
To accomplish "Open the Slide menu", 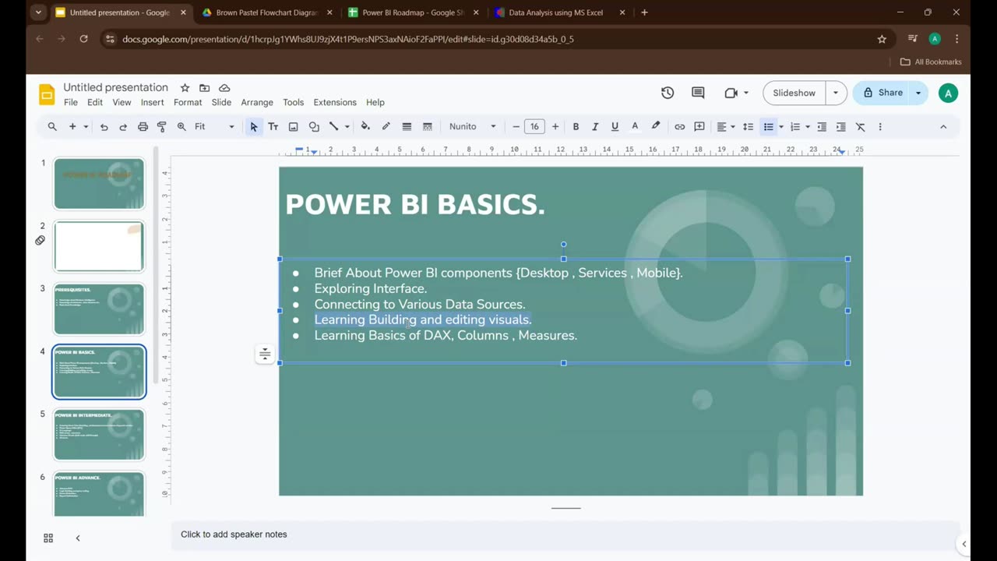I will (x=221, y=102).
